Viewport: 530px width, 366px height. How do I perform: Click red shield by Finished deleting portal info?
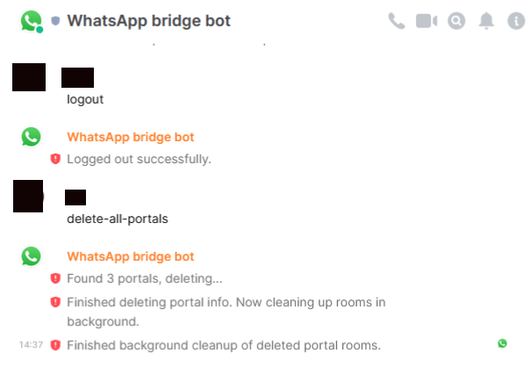click(55, 302)
